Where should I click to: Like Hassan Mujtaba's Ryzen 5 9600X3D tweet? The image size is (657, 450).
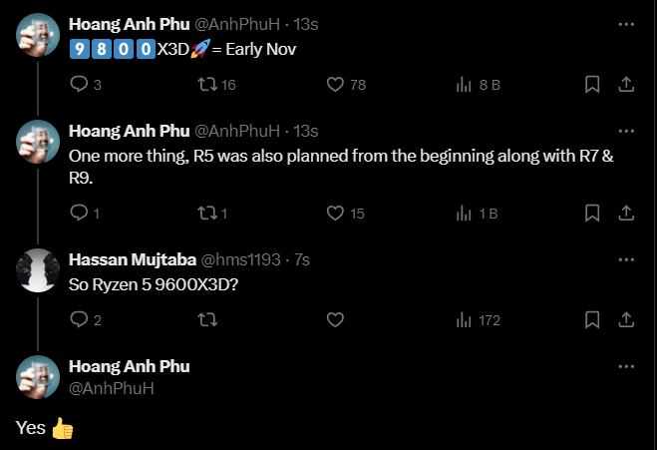pos(335,320)
